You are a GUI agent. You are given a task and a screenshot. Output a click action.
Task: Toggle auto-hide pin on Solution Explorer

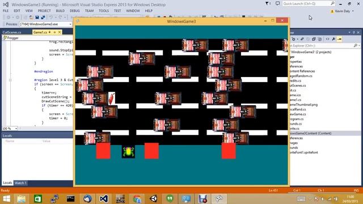click(x=354, y=33)
